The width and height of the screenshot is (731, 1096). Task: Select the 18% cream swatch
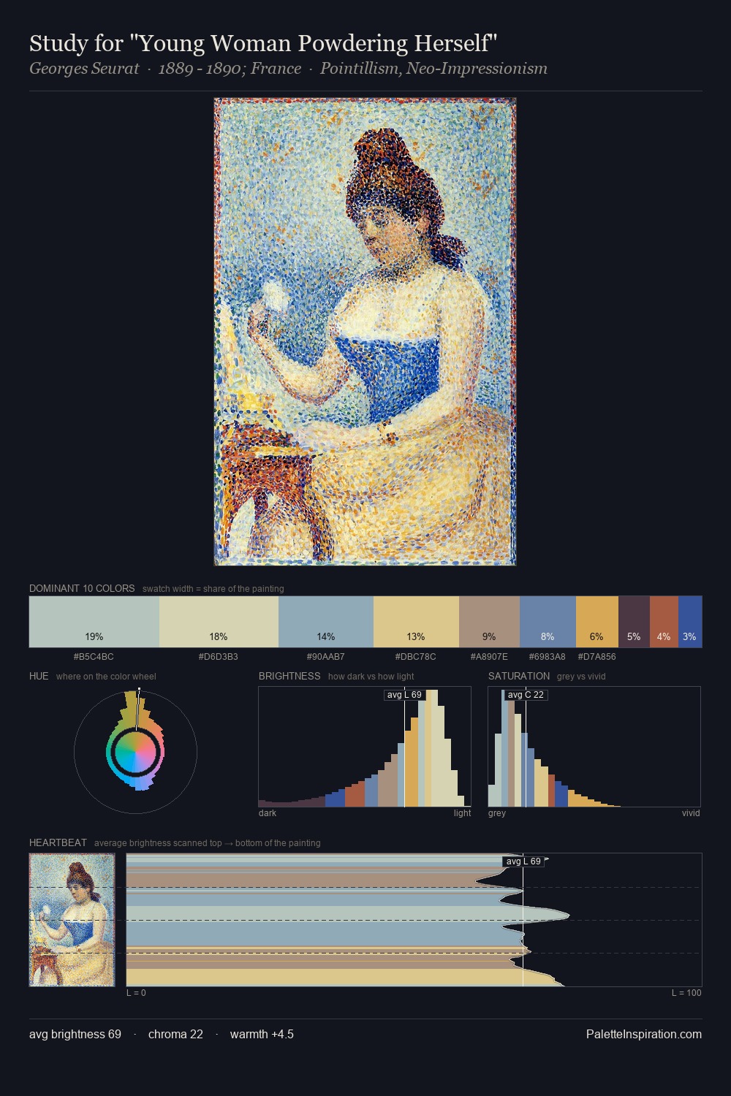(x=219, y=622)
